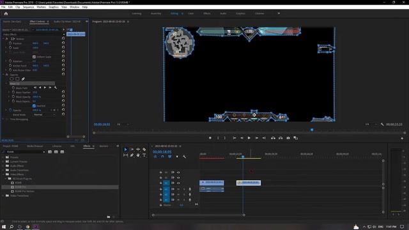Create a 4-point polygon mask under Opacity
409x230 pixels.
[17, 79]
